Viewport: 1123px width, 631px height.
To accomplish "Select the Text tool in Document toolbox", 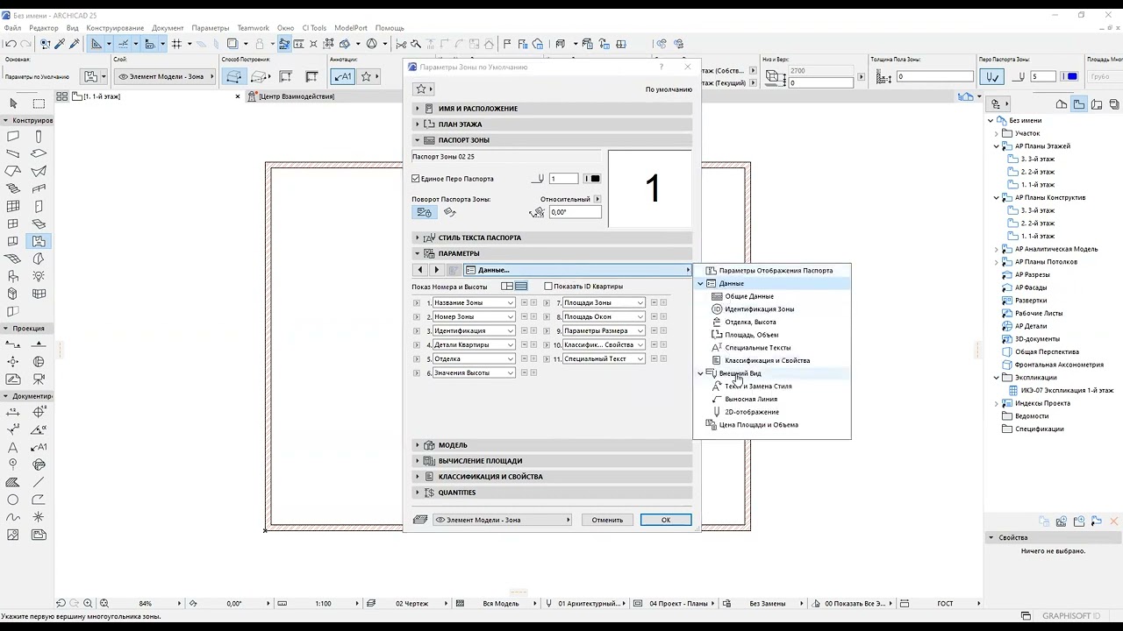I will click(x=13, y=448).
